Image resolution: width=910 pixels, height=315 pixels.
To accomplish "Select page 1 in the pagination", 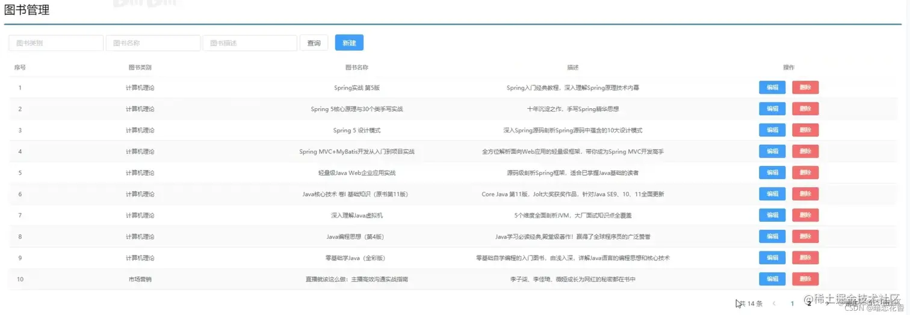I will click(793, 304).
